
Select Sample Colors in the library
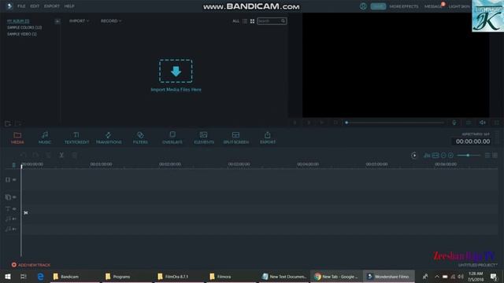[24, 28]
